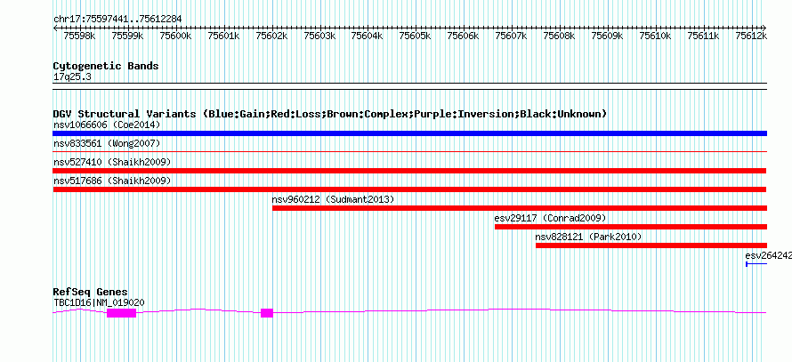
Task: Click the 75609k ruler tick label
Action: pos(607,36)
